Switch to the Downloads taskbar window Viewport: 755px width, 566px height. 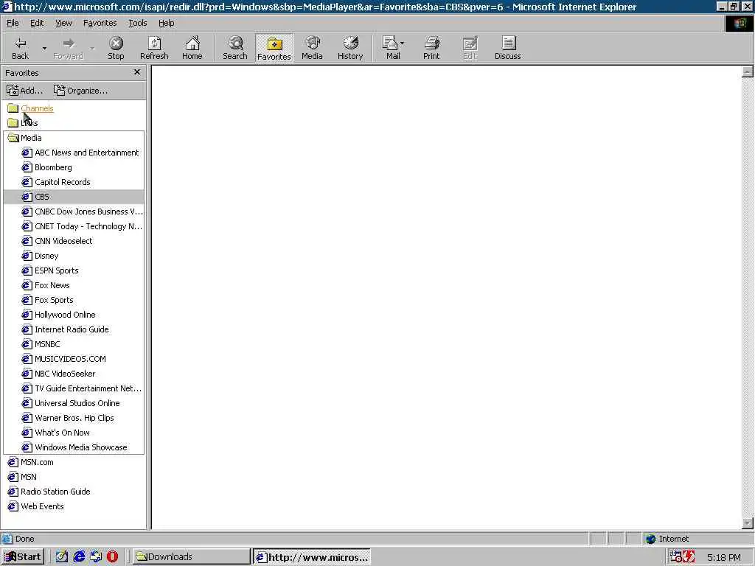(191, 557)
